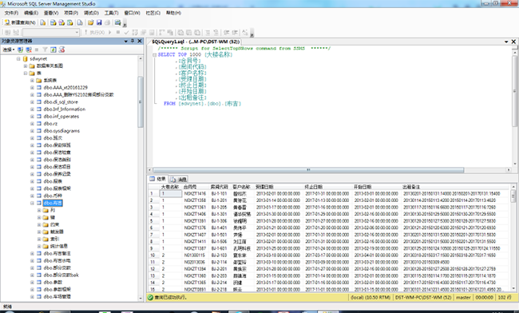Click the 102 行 row count in status bar
The width and height of the screenshot is (519, 313).
pos(505,298)
